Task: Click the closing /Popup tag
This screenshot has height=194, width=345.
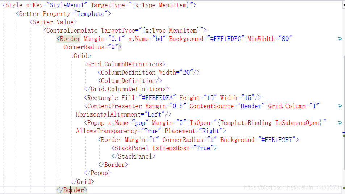Action: (97, 173)
